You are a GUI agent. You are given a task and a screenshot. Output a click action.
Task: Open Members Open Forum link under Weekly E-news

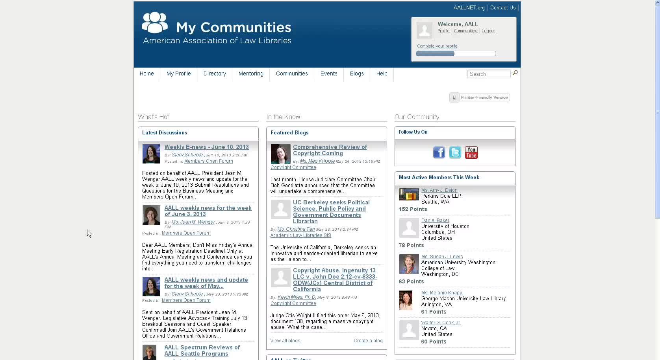pyautogui.click(x=209, y=161)
